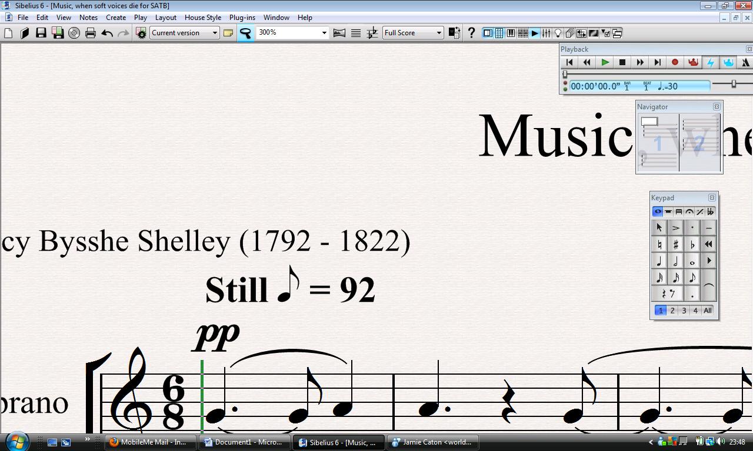Click the sharp accidental on the Keypad
The image size is (753, 451).
coord(675,244)
